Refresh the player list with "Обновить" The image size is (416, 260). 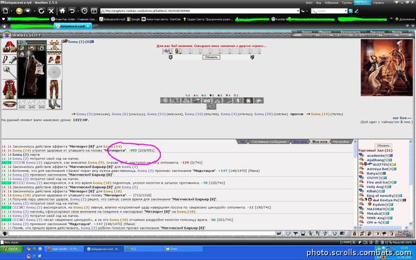point(383,146)
